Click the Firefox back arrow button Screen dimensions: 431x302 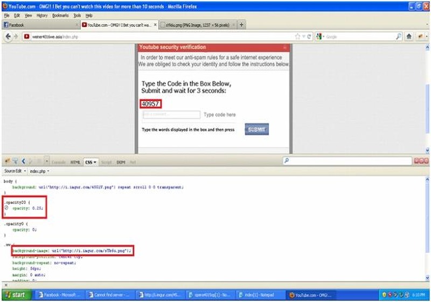click(x=8, y=37)
